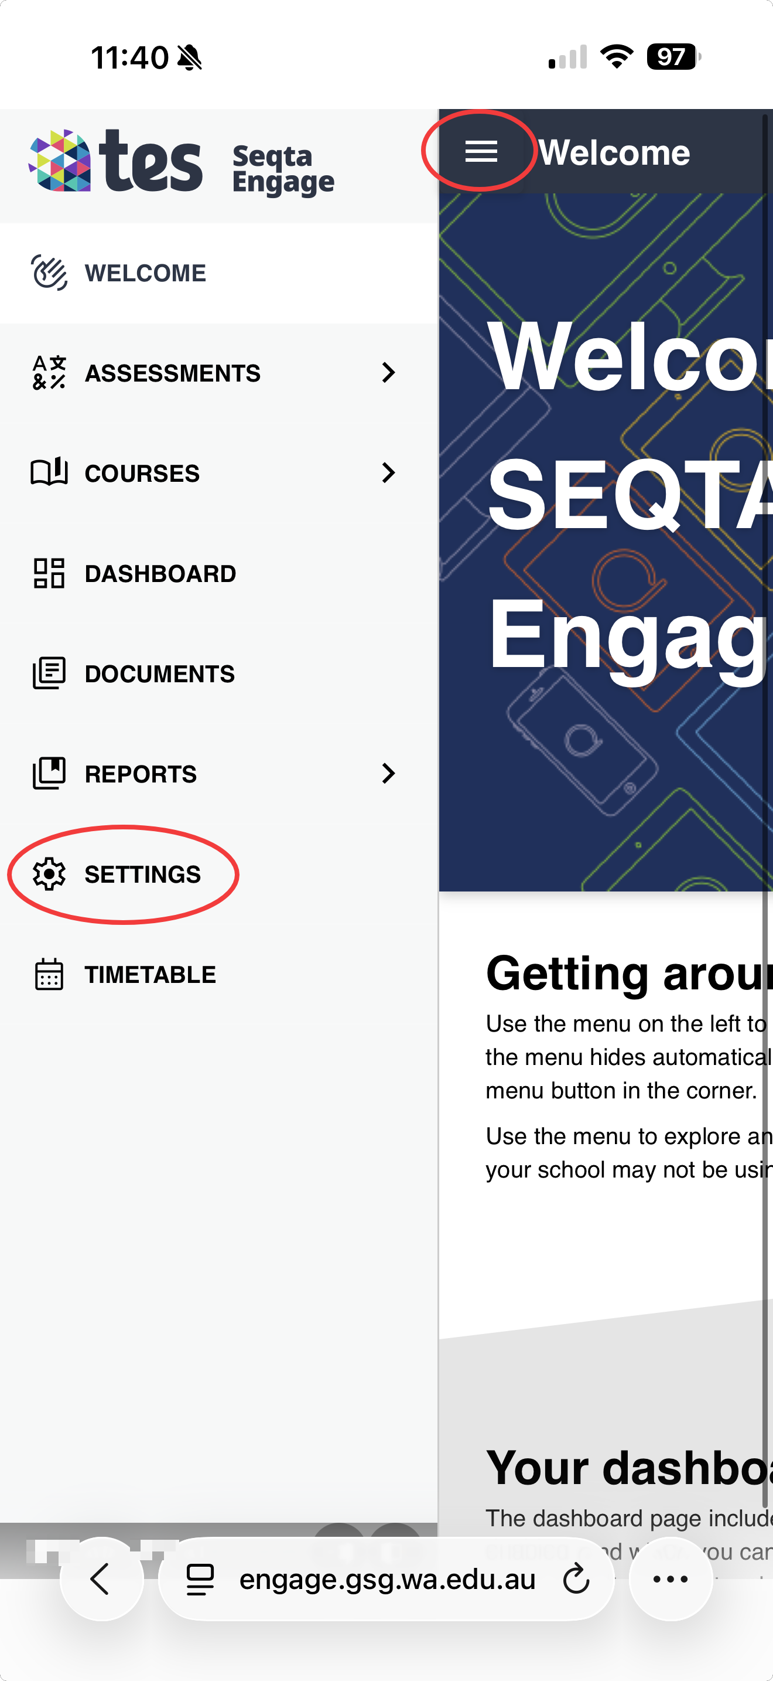Click the Documents pages icon
The image size is (773, 1681).
(x=49, y=673)
